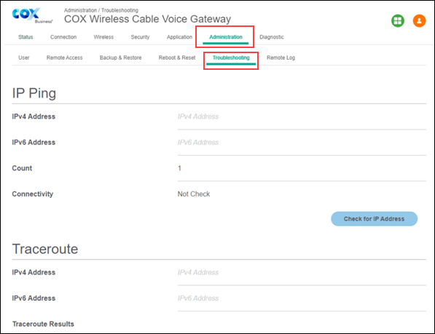Click the Administration / Troubleshooting breadcrumb

(x=101, y=10)
